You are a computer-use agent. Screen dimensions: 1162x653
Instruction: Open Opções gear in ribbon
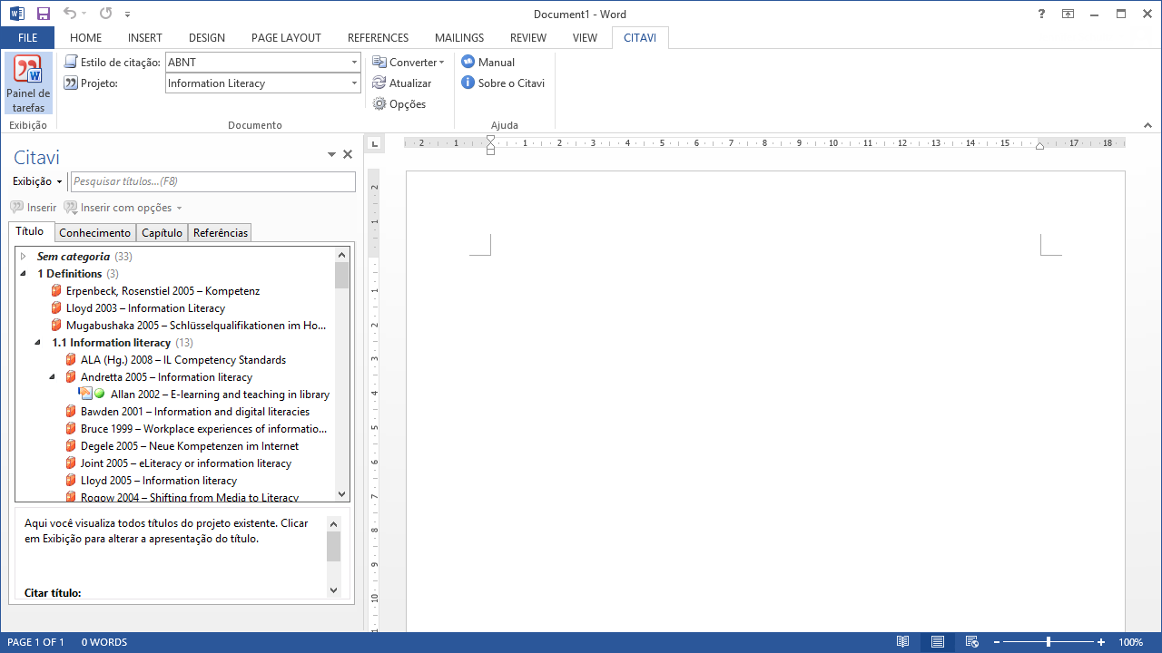point(399,103)
